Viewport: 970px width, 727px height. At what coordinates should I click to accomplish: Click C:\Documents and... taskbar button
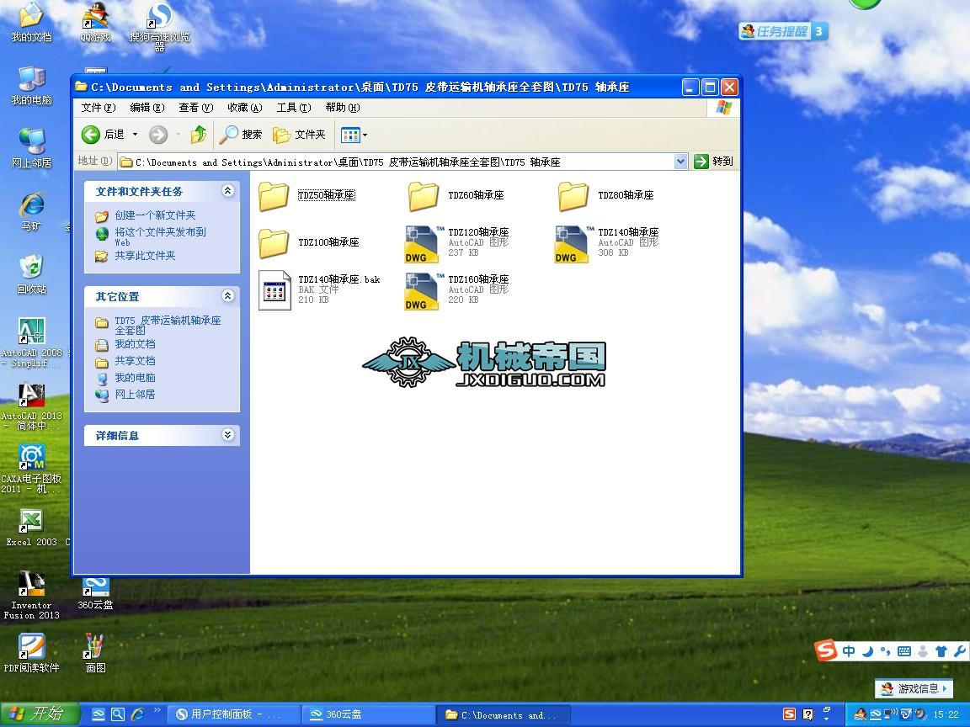[503, 714]
